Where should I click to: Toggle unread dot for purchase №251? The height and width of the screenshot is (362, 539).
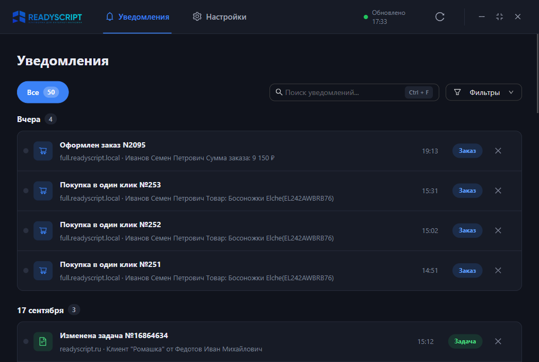[x=26, y=271]
